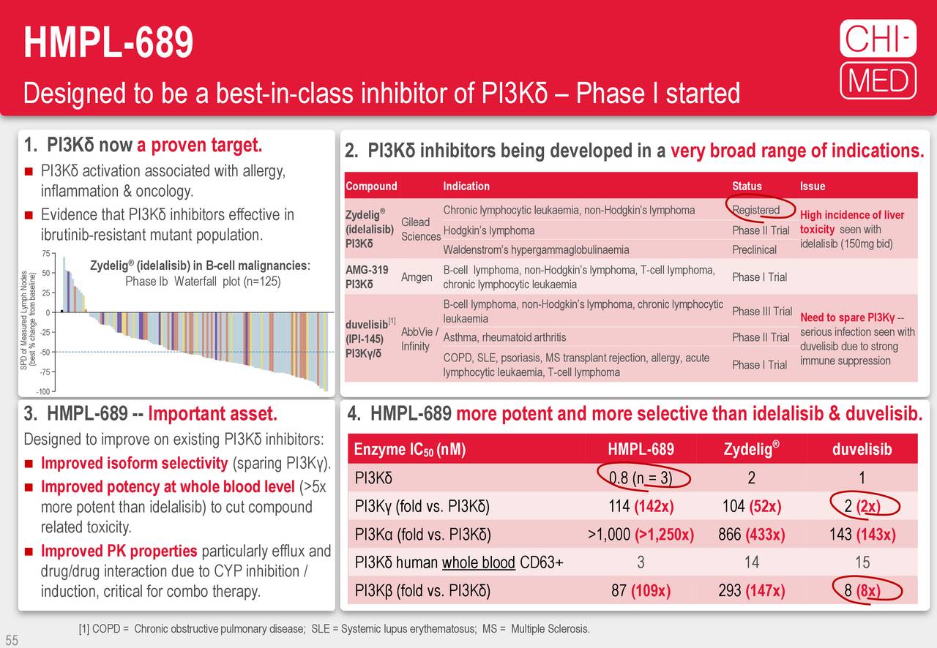
Task: Select the '293 (147x)' value
Action: click(x=751, y=590)
